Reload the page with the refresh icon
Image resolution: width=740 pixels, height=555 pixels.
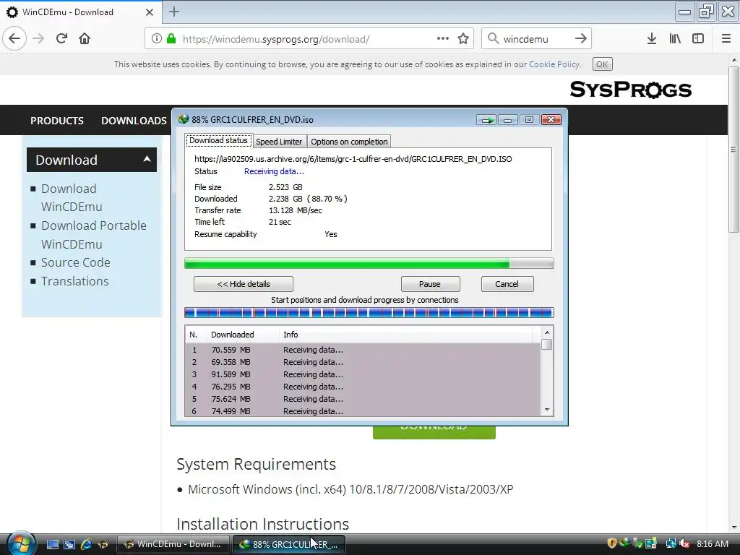click(x=61, y=38)
